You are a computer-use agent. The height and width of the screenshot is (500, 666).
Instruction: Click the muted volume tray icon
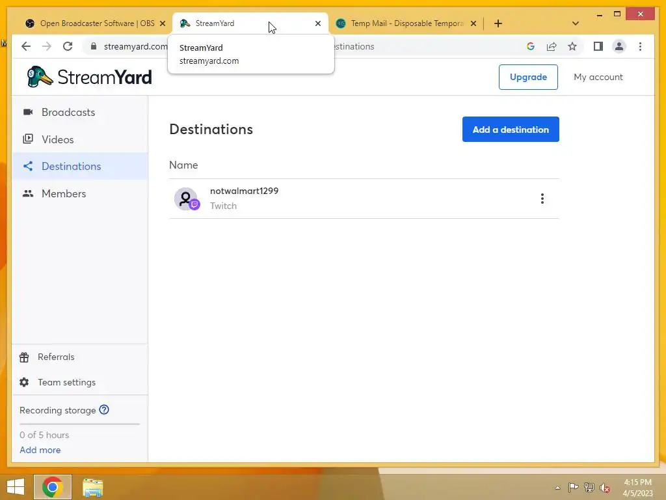[x=605, y=488]
